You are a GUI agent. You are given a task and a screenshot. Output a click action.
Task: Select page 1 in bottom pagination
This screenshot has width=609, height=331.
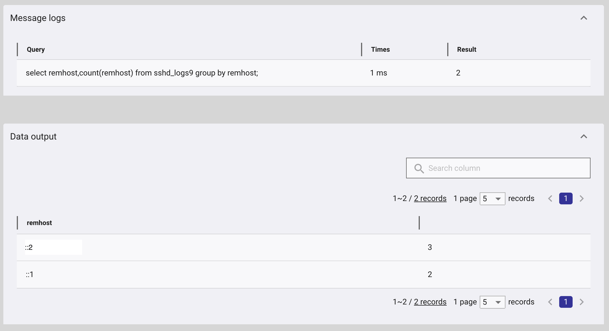point(566,302)
